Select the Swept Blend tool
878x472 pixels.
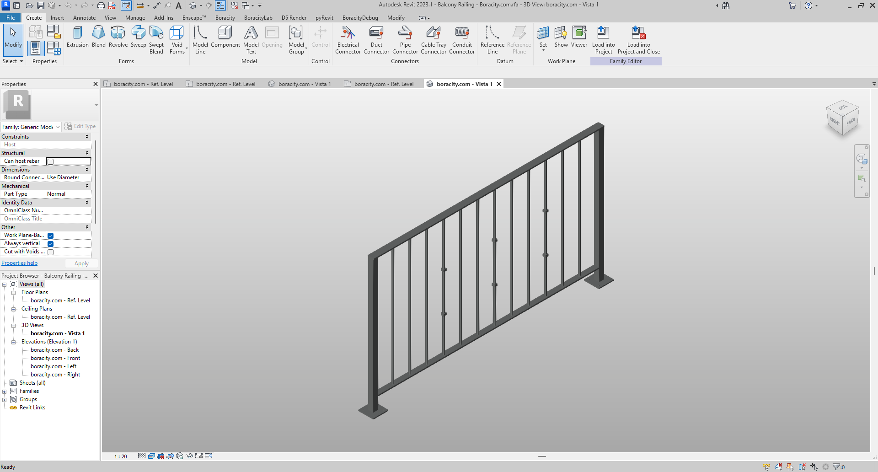pyautogui.click(x=156, y=40)
